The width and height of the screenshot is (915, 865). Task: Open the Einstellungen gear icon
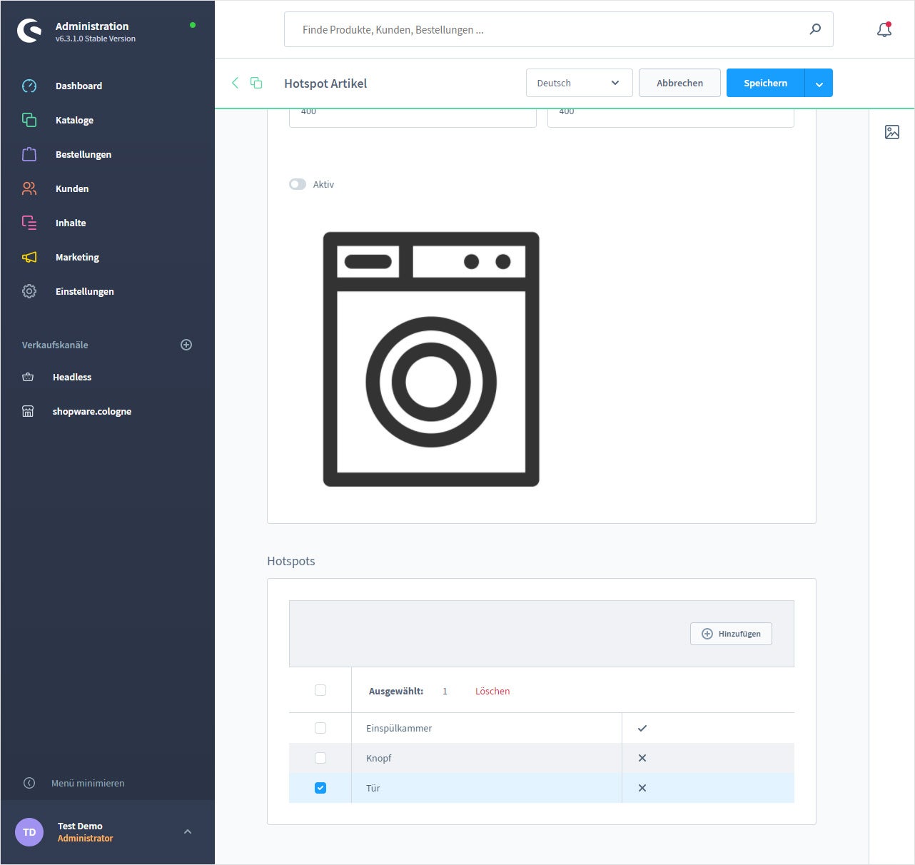click(x=29, y=291)
